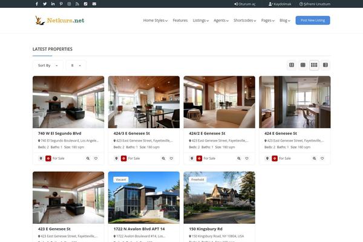
Task: Click the external link square icon in top bar
Action: point(86,4)
